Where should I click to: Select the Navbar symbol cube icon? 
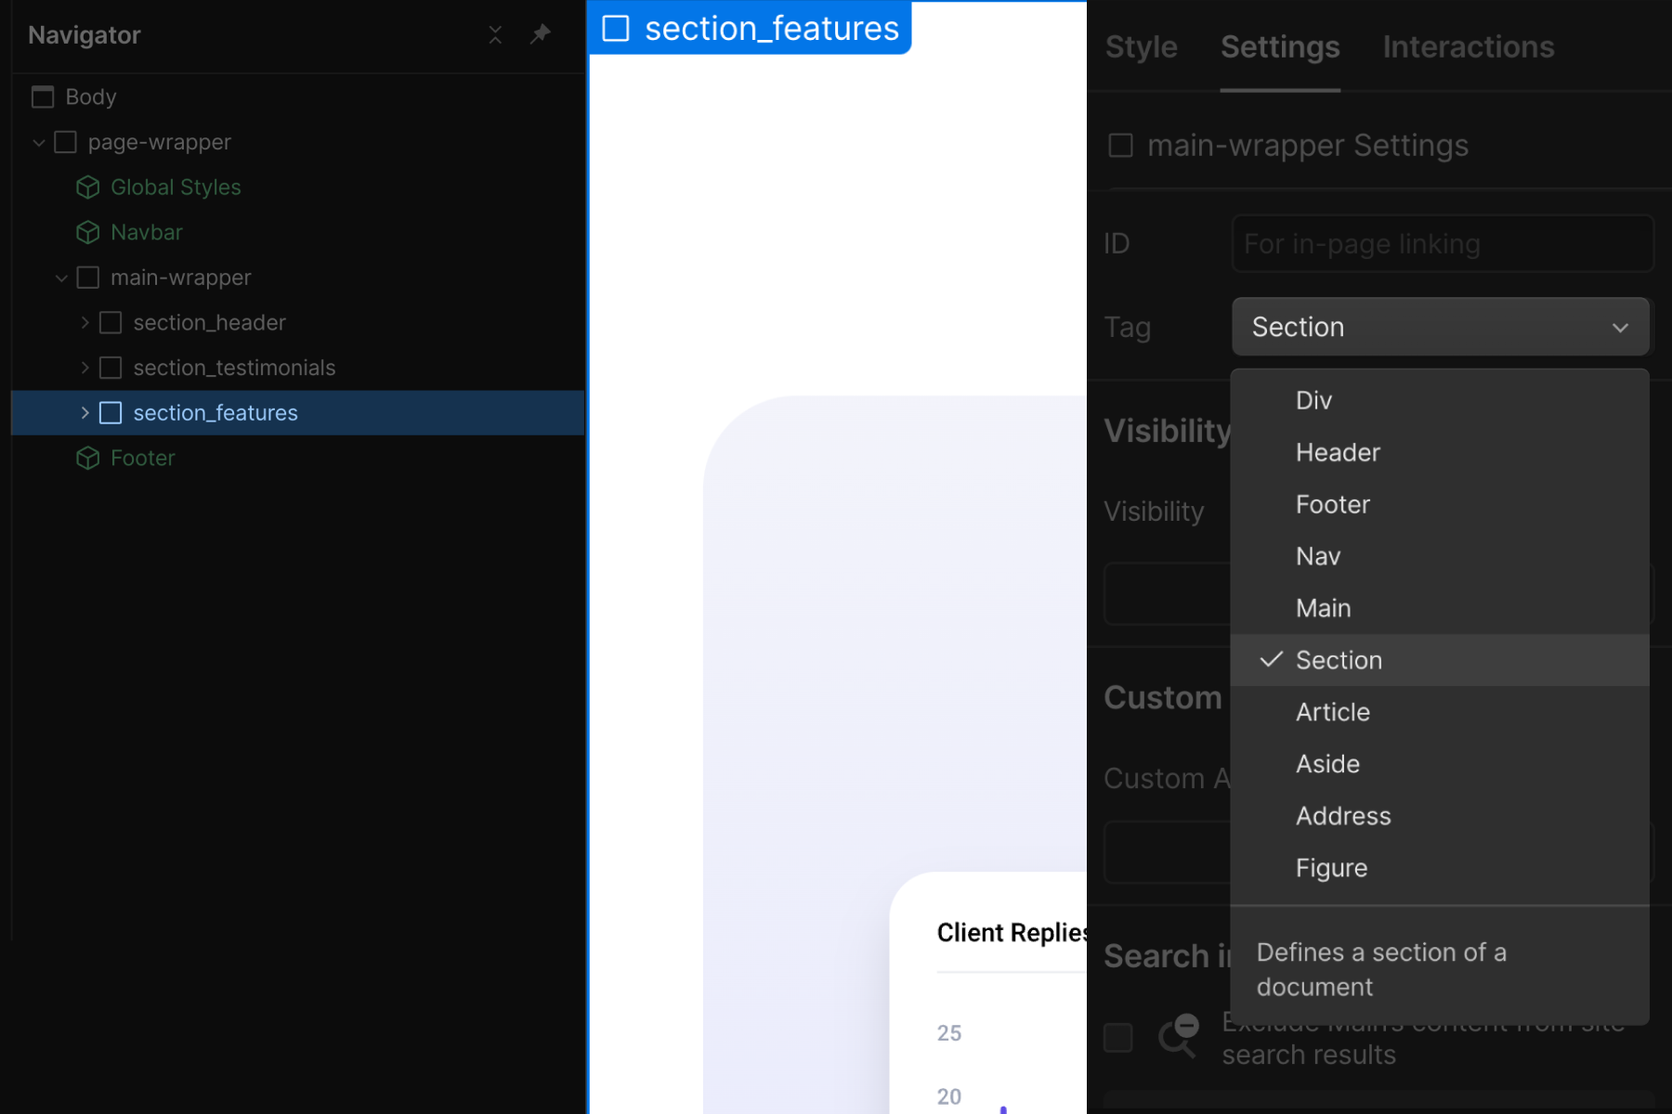click(87, 232)
